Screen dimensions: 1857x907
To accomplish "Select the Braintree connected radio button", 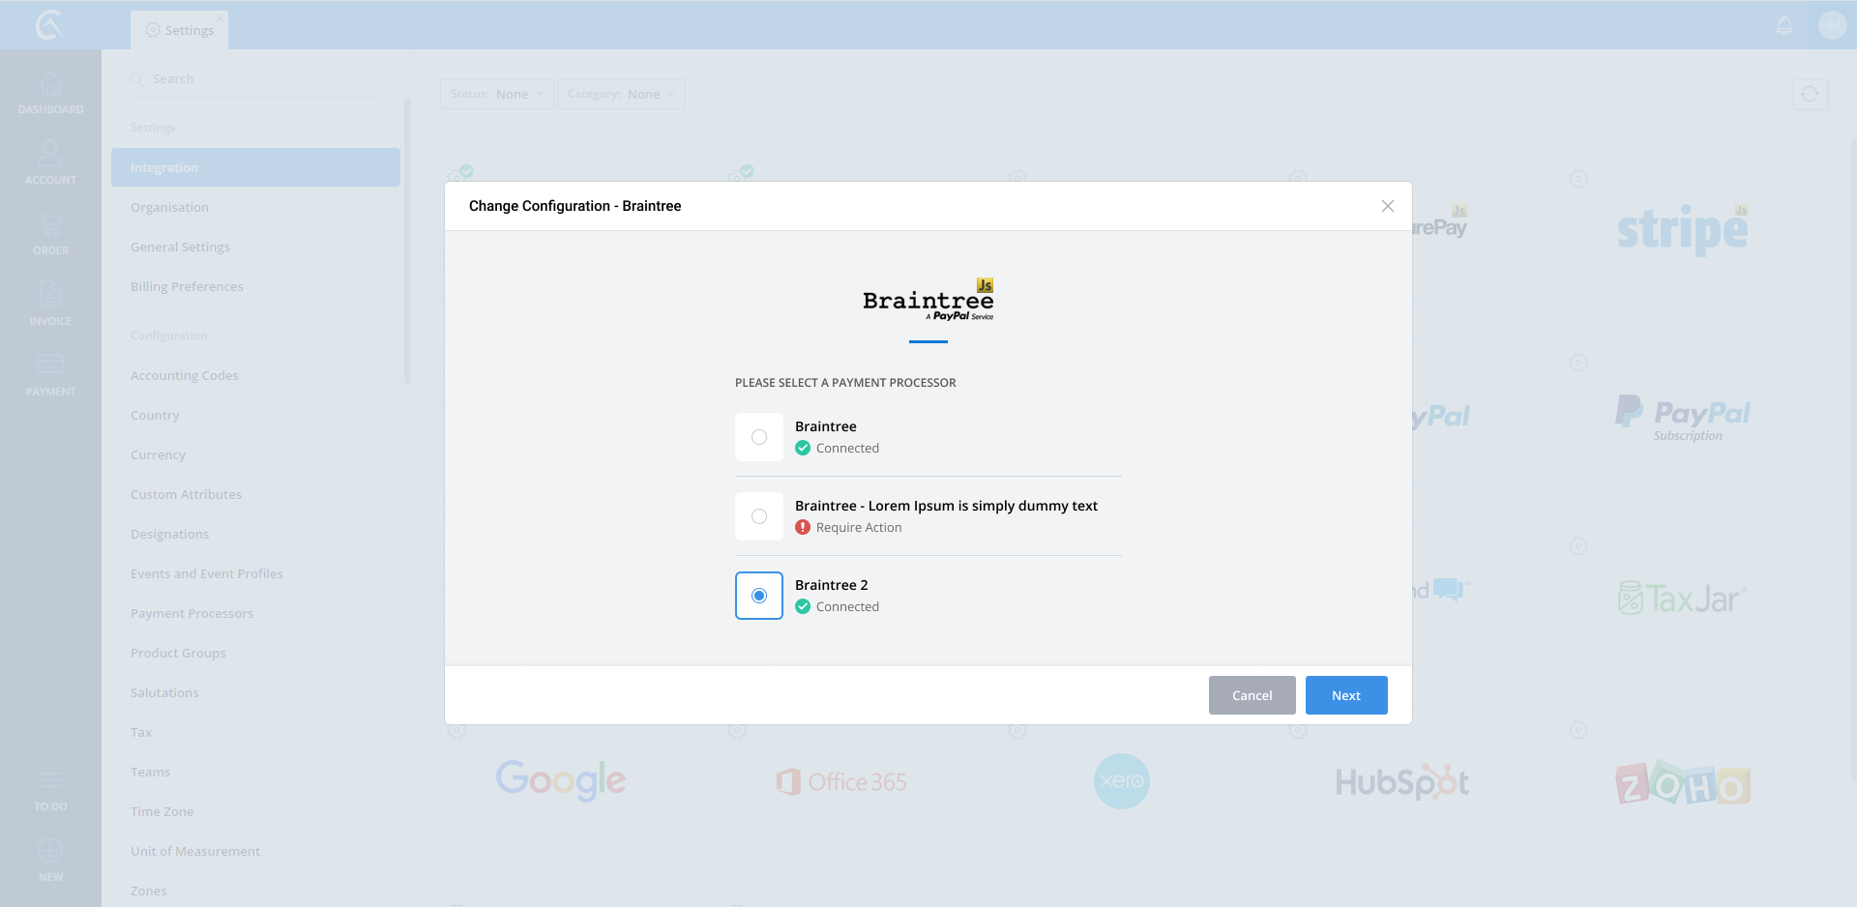I will pyautogui.click(x=759, y=437).
